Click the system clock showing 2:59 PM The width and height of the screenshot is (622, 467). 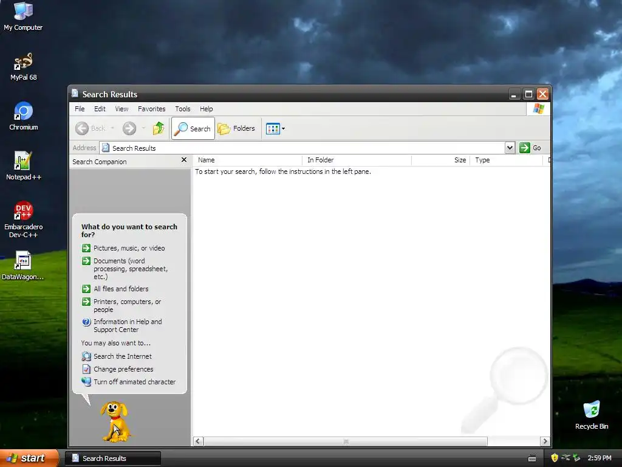[600, 458]
